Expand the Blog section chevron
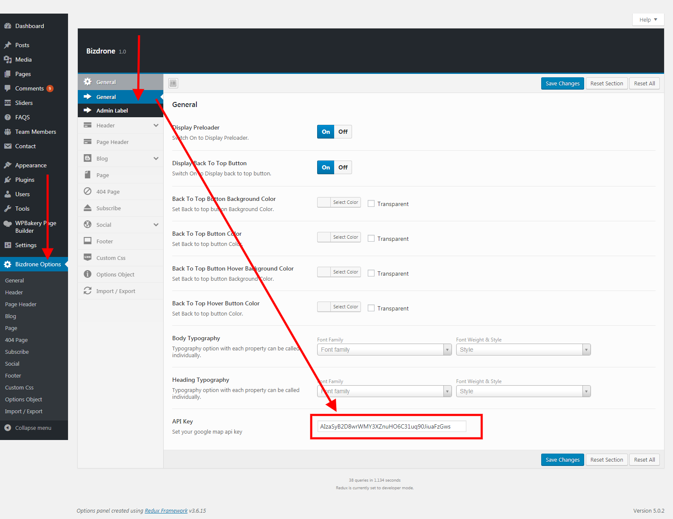This screenshot has height=519, width=673. 156,158
